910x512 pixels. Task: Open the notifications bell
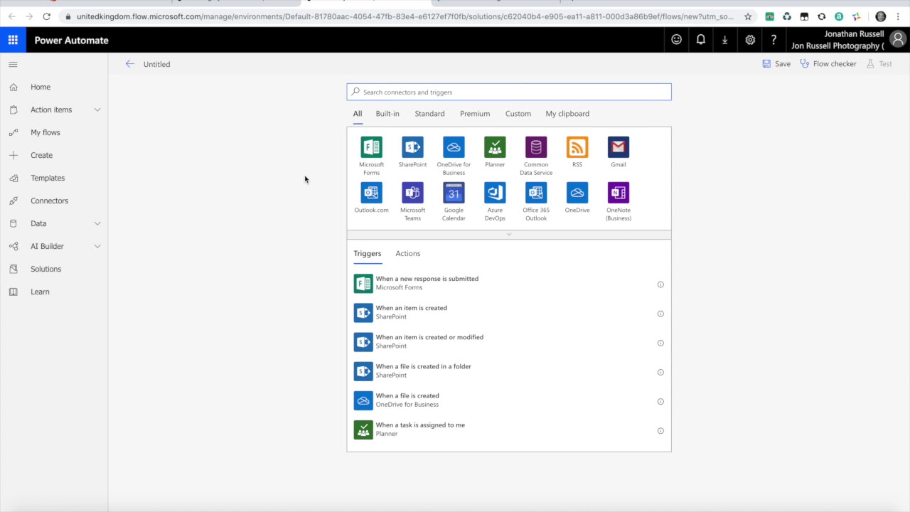(x=701, y=40)
